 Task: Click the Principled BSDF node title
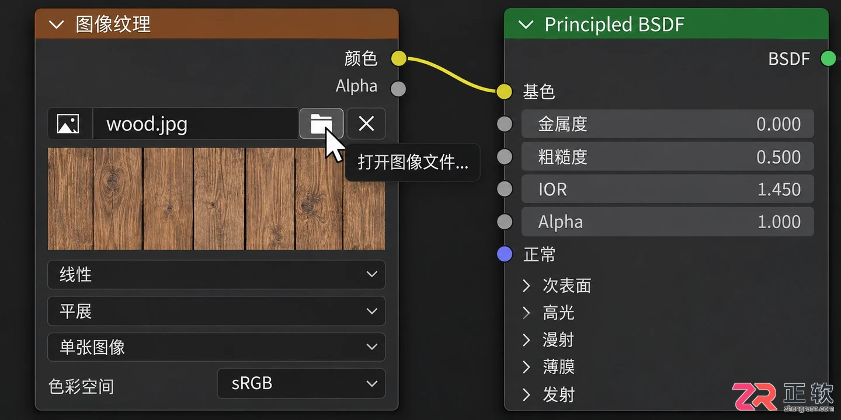[614, 24]
